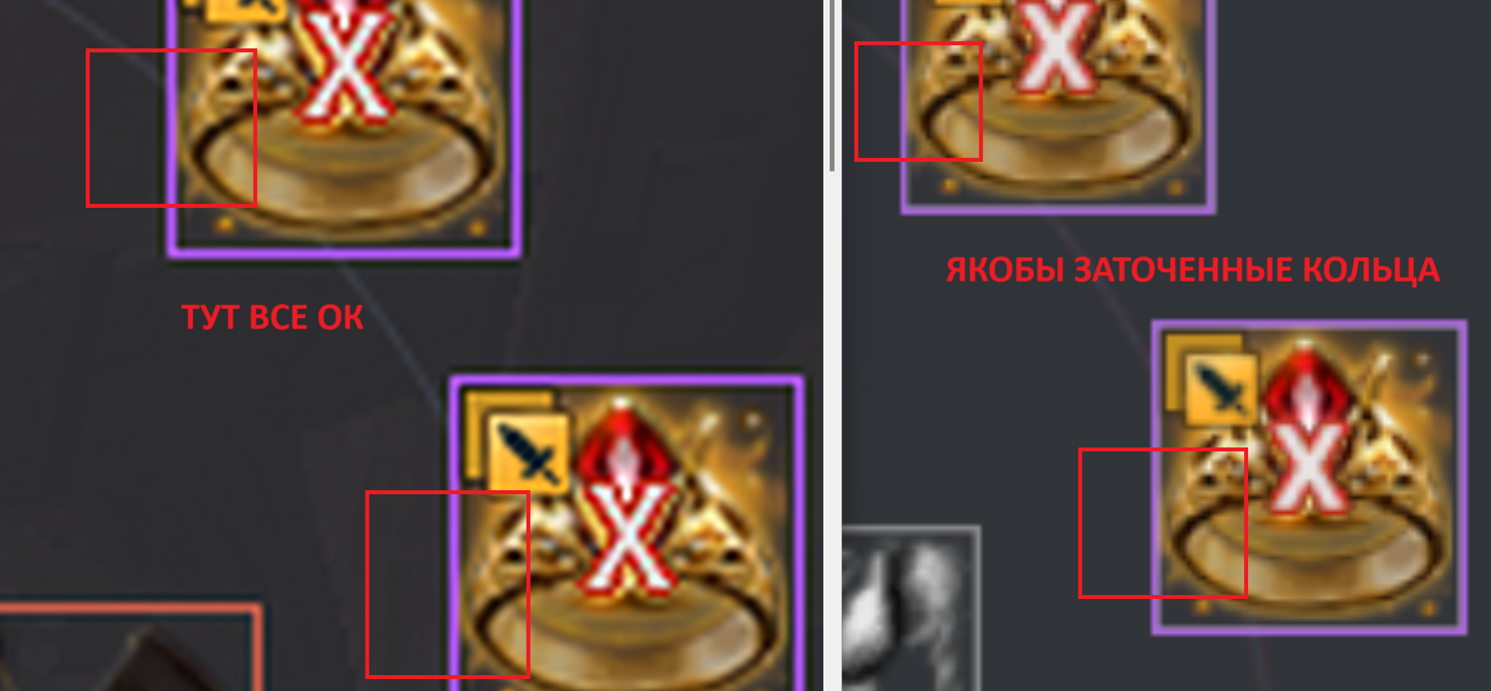
Task: Click red X on right panel's lower ring
Action: pos(1308,468)
